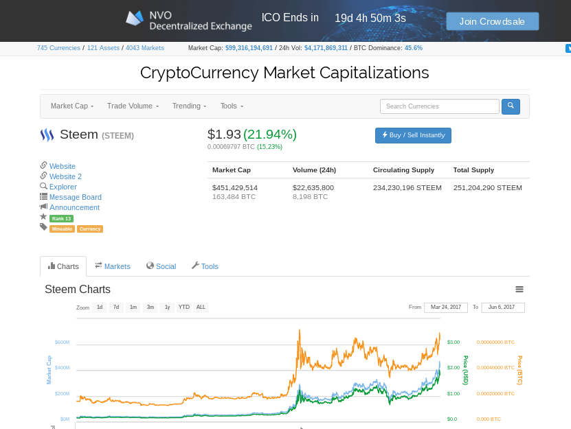Click the Steem logo icon

[x=47, y=135]
